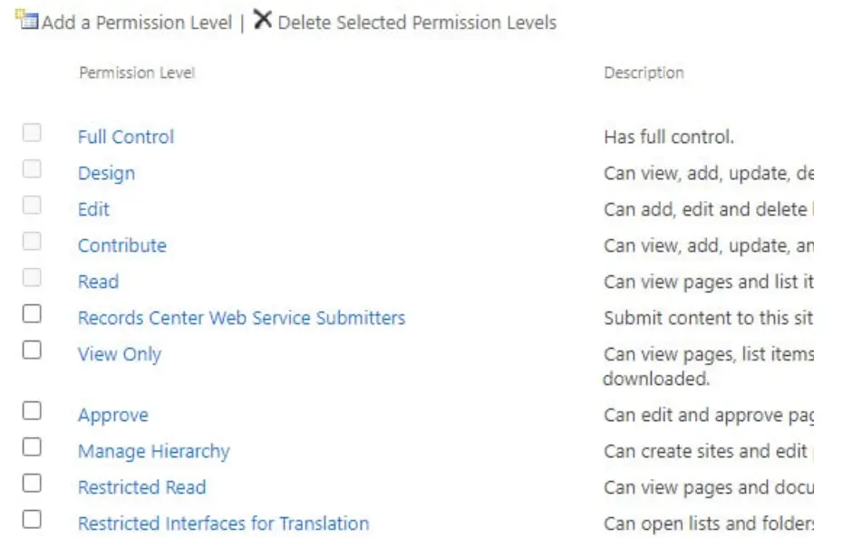This screenshot has height=538, width=843.
Task: Open the Approve permission level
Action: click(x=112, y=415)
